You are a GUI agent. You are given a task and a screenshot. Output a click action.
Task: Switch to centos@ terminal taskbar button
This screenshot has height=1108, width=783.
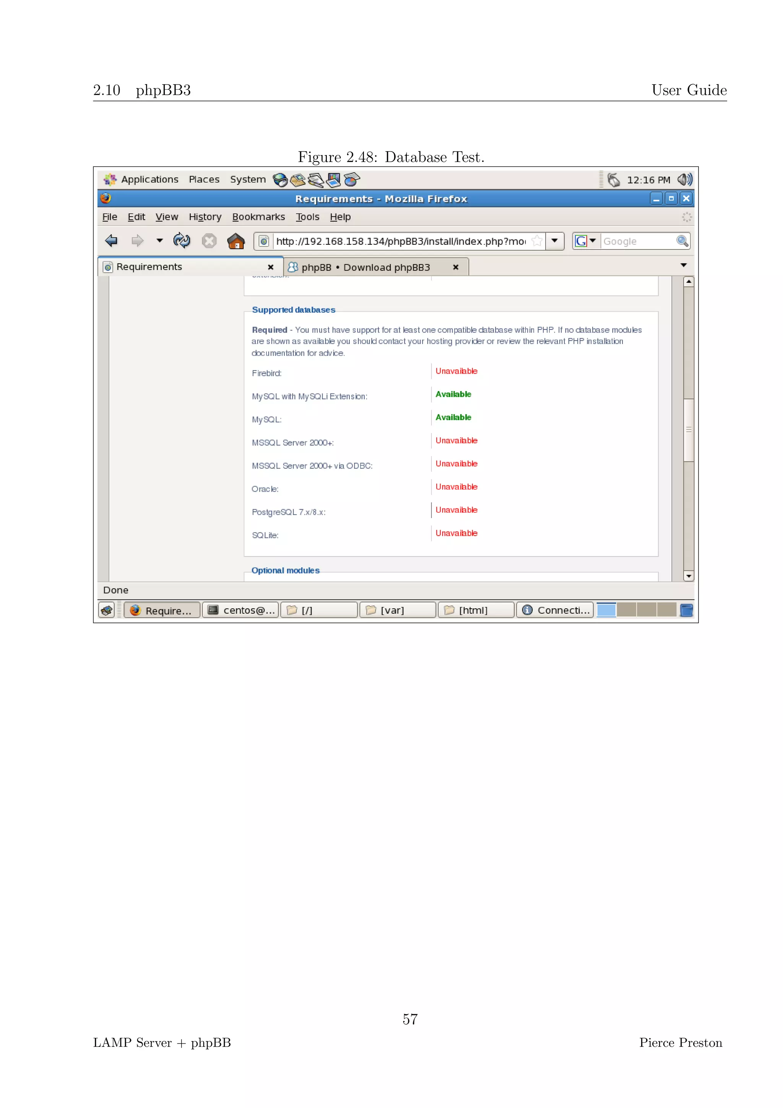pyautogui.click(x=240, y=611)
